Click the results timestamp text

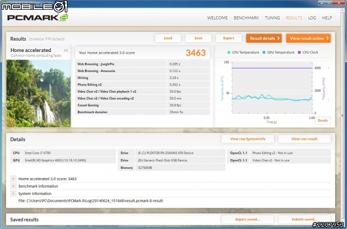coord(47,39)
